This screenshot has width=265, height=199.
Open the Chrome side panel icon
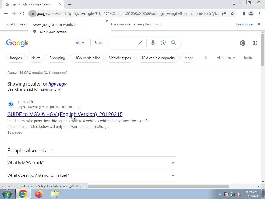coord(243,13)
